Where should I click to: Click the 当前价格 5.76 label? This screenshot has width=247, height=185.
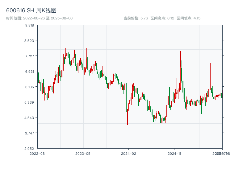pos(136,18)
